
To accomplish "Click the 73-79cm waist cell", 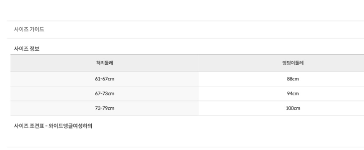I will [105, 108].
